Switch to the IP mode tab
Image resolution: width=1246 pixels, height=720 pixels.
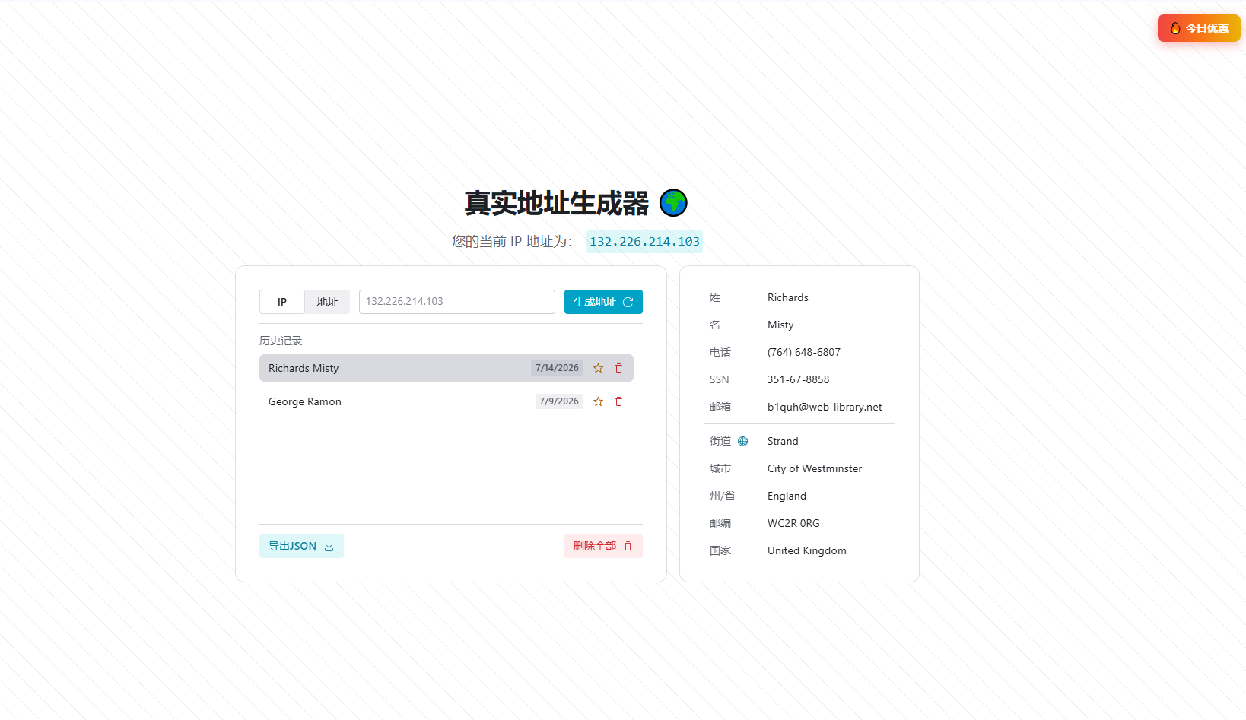click(x=282, y=302)
